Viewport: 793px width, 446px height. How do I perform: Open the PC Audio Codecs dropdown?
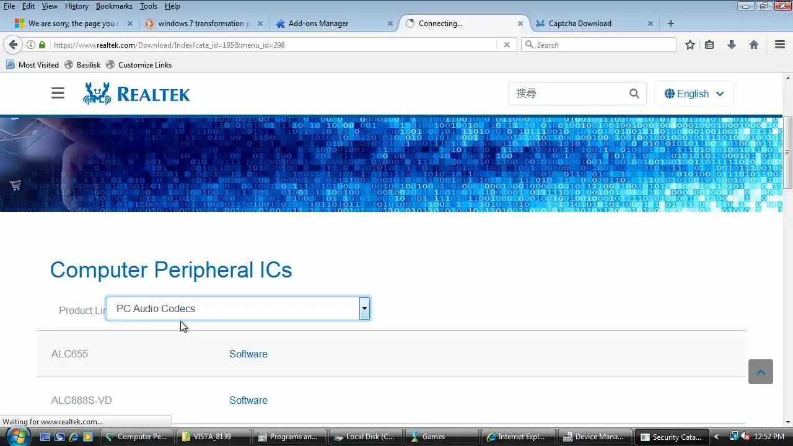point(238,308)
